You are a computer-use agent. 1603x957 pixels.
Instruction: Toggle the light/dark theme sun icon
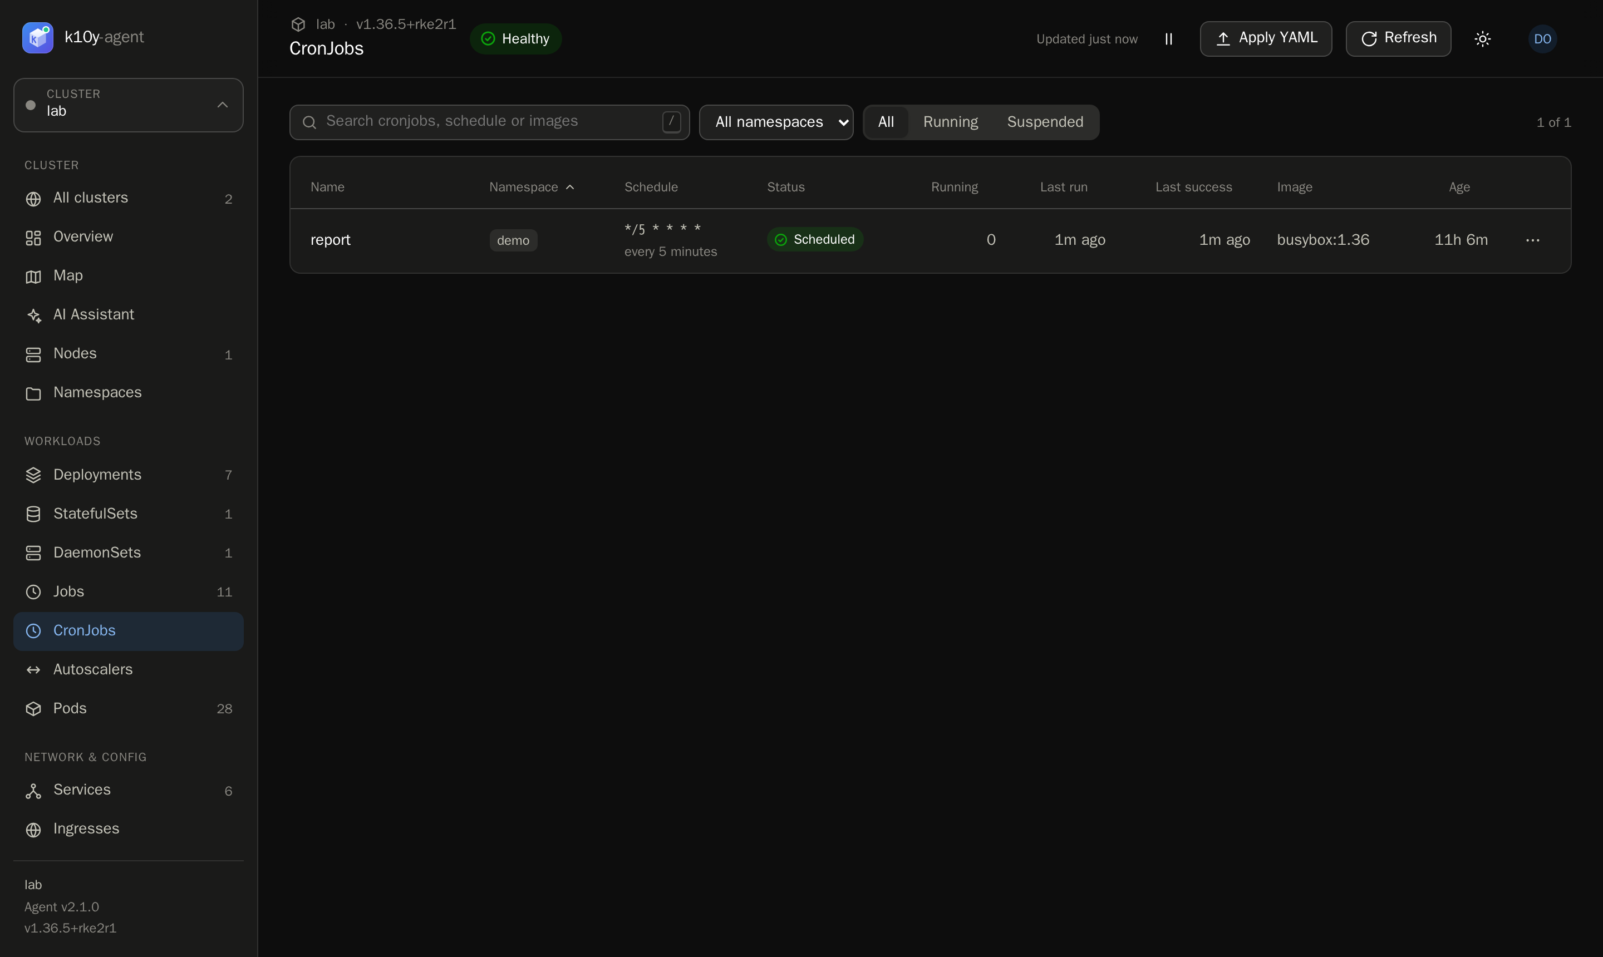tap(1482, 39)
